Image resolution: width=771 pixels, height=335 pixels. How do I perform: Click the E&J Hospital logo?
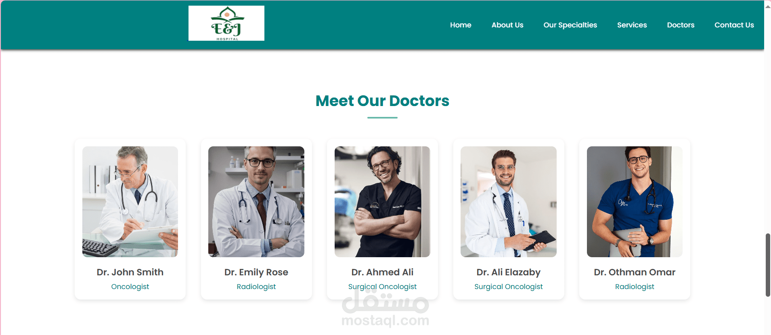(x=226, y=23)
